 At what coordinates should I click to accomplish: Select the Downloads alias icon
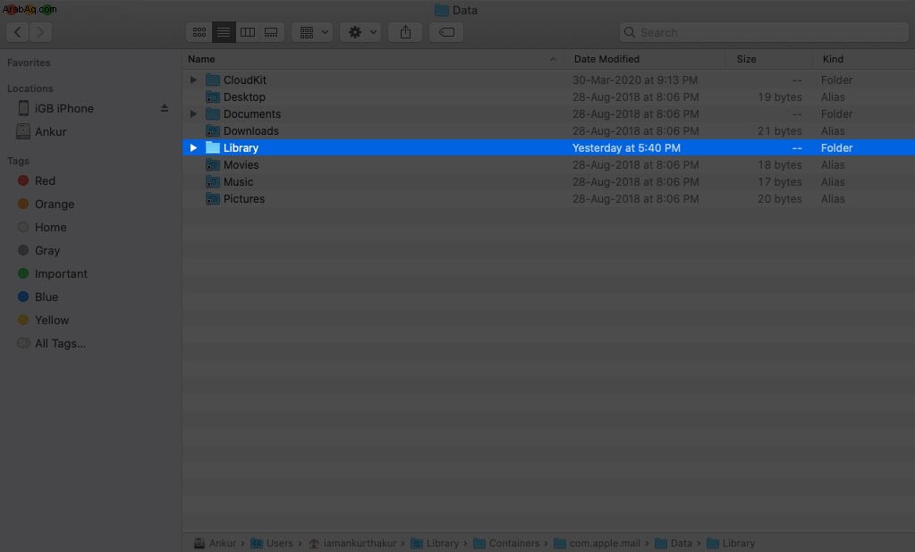(213, 130)
